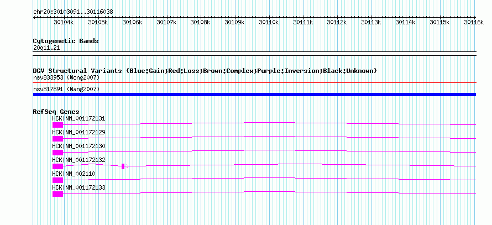Image resolution: width=492 pixels, height=225 pixels.
Task: Click the 30105k ruler tick label
Action: coord(98,22)
